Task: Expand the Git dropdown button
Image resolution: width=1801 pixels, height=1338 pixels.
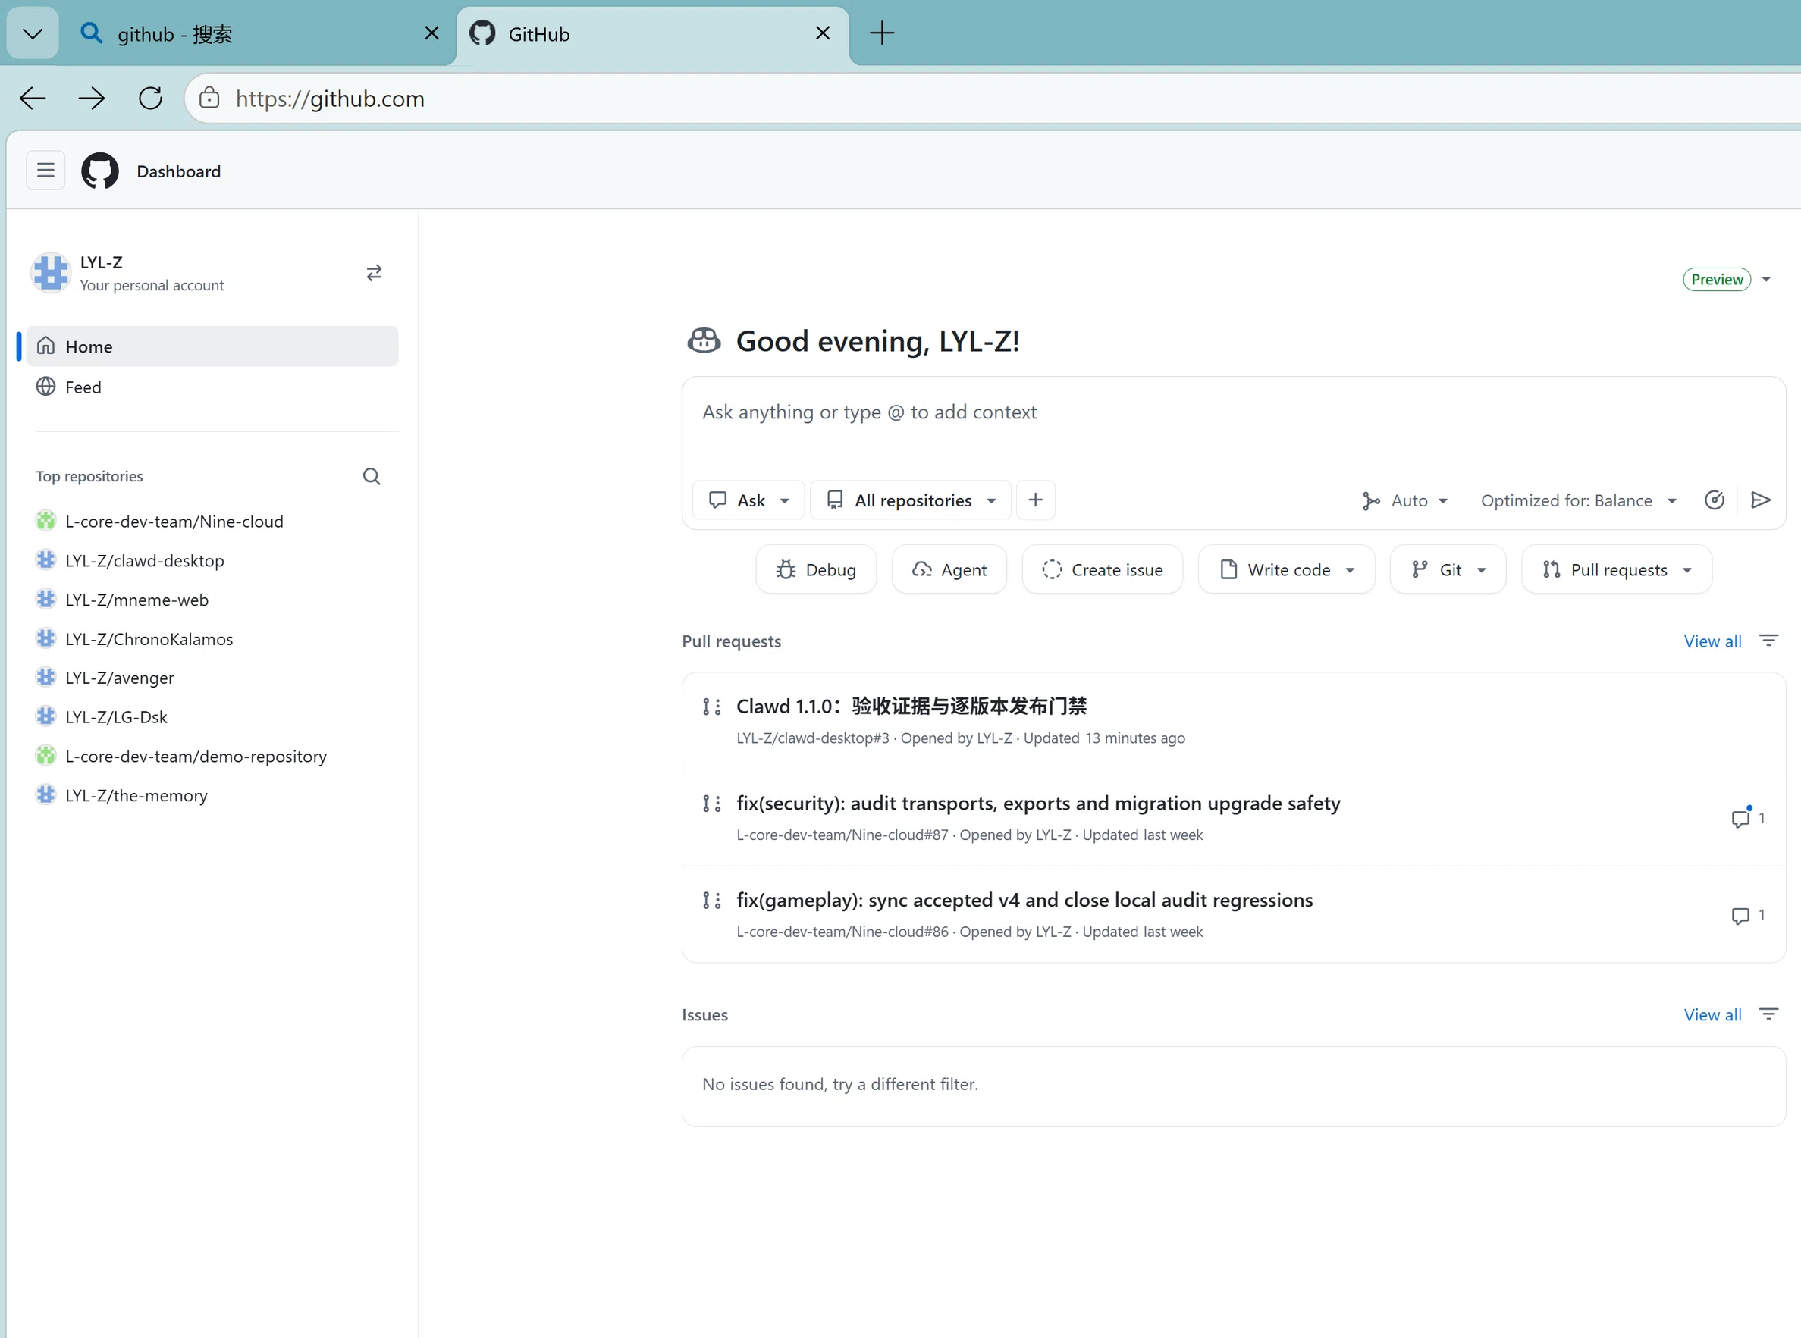Action: pyautogui.click(x=1448, y=569)
